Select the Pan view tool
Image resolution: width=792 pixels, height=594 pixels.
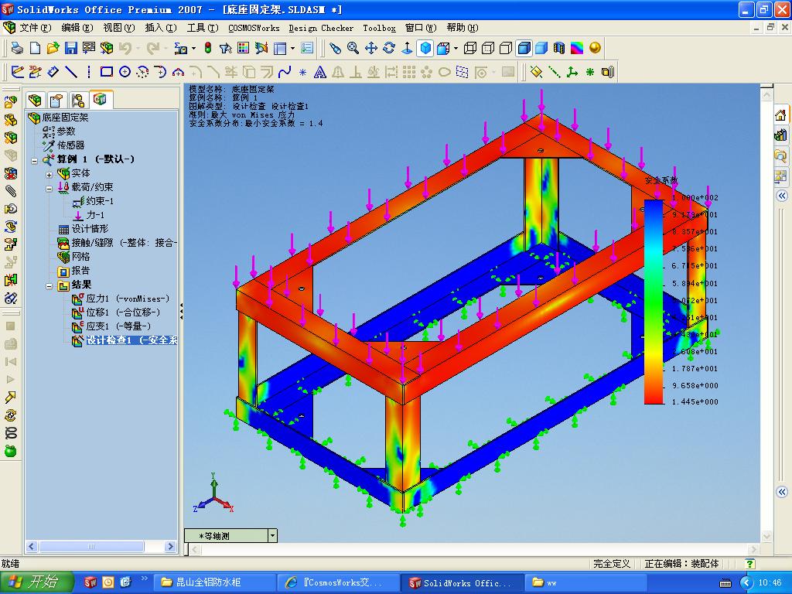click(370, 48)
